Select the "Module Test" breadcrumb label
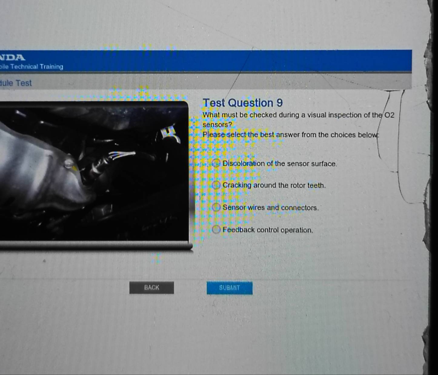 16,83
